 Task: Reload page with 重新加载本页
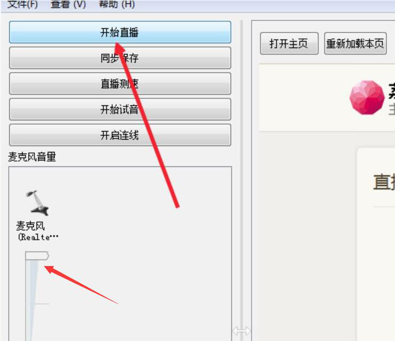click(x=355, y=43)
